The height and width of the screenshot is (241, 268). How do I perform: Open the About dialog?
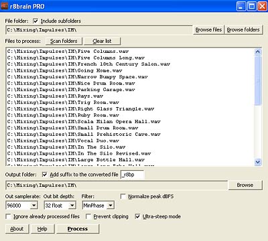pyautogui.click(x=17, y=229)
